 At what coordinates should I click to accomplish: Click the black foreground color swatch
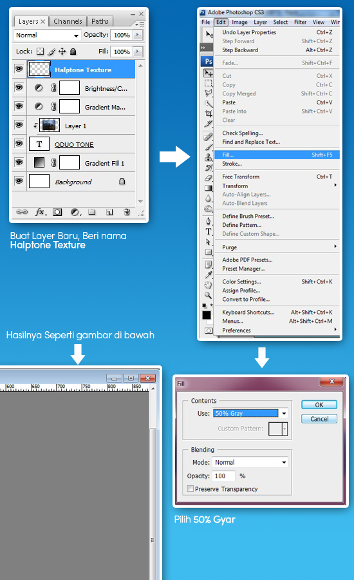tap(207, 315)
